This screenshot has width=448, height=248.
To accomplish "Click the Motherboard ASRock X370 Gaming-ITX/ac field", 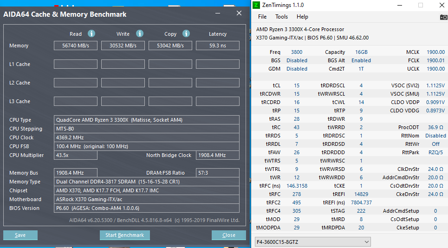I will [x=147, y=199].
